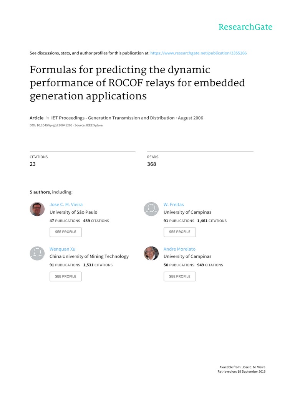Open the researchgate.net publication URL
Screen dimensions: 295x393
click(x=199, y=53)
